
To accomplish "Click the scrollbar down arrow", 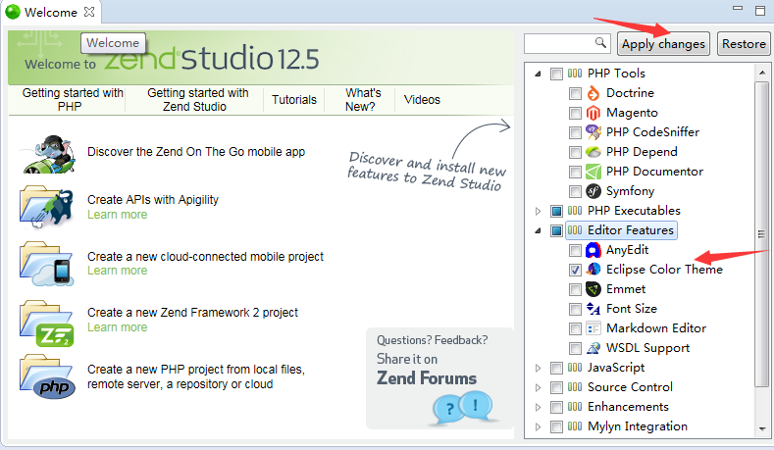I will click(762, 428).
